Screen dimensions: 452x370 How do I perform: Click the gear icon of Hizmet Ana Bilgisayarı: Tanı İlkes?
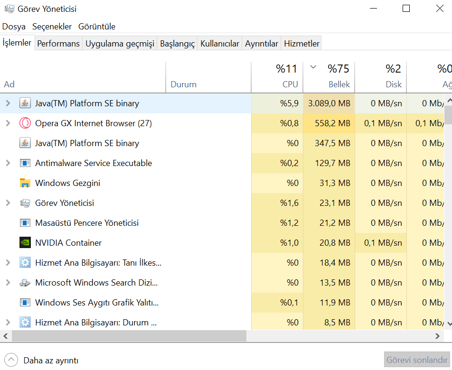pyautogui.click(x=25, y=263)
